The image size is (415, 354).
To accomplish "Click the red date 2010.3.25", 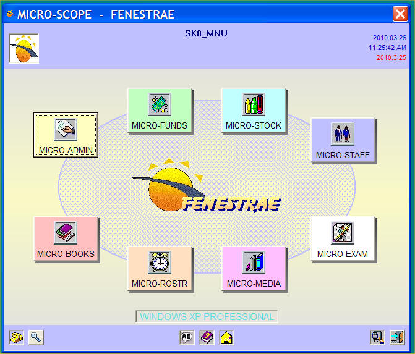I will tap(391, 57).
